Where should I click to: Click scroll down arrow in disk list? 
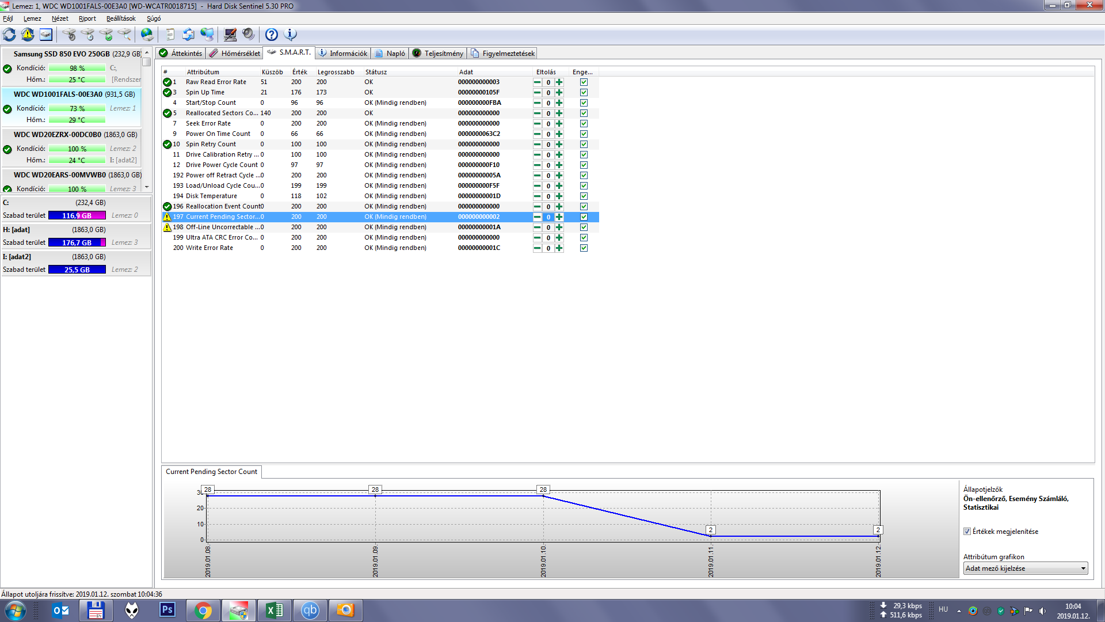pos(147,187)
